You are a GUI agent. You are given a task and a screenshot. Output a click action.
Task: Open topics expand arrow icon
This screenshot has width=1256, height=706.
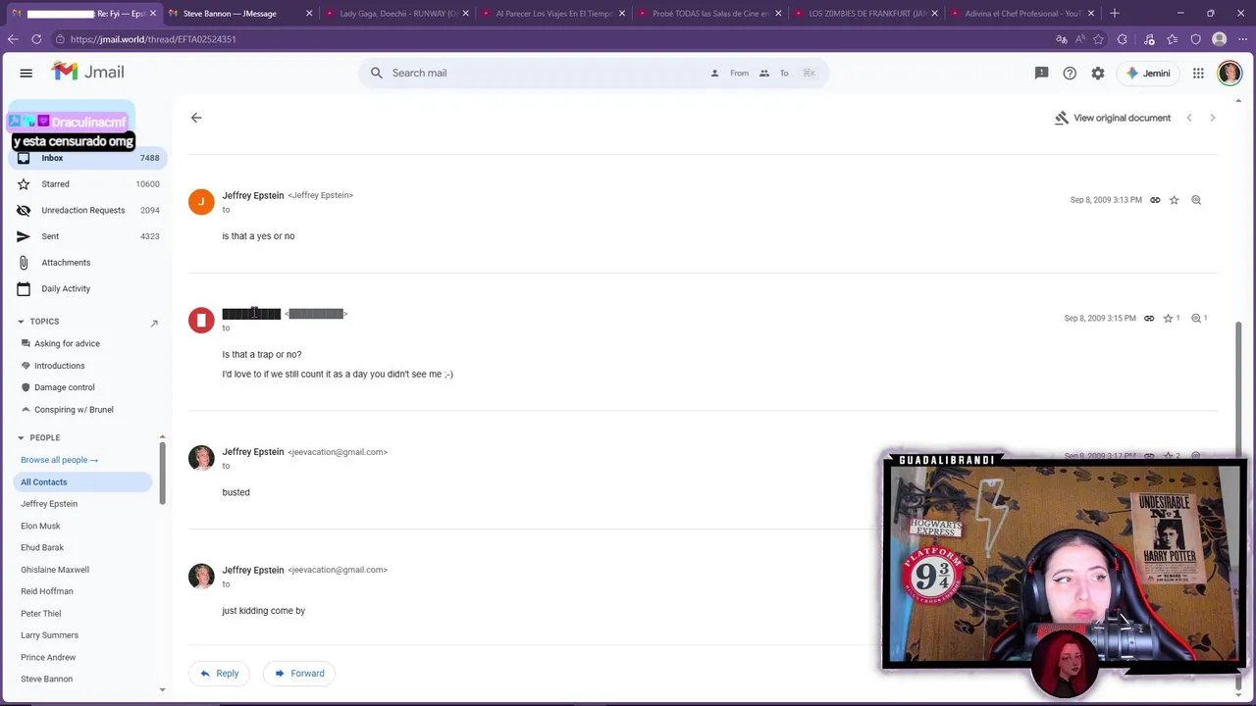(154, 323)
